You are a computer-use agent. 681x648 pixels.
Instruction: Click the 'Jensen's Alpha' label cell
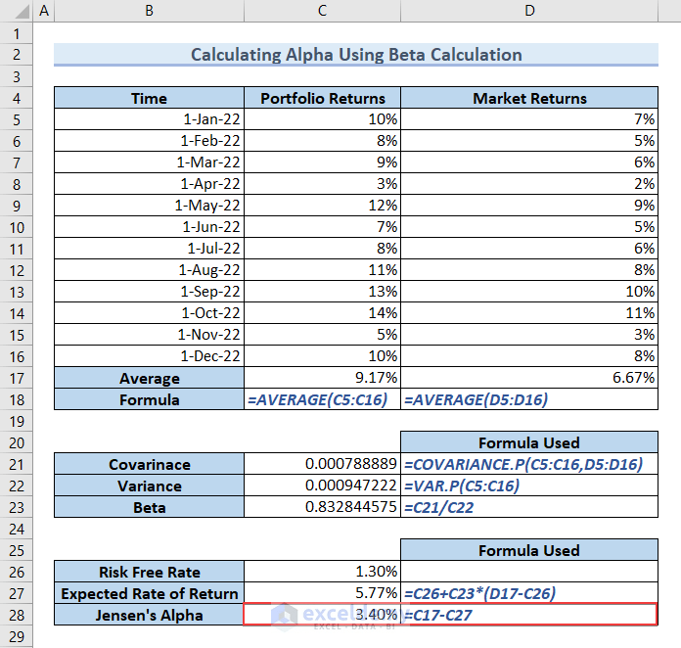pos(149,615)
